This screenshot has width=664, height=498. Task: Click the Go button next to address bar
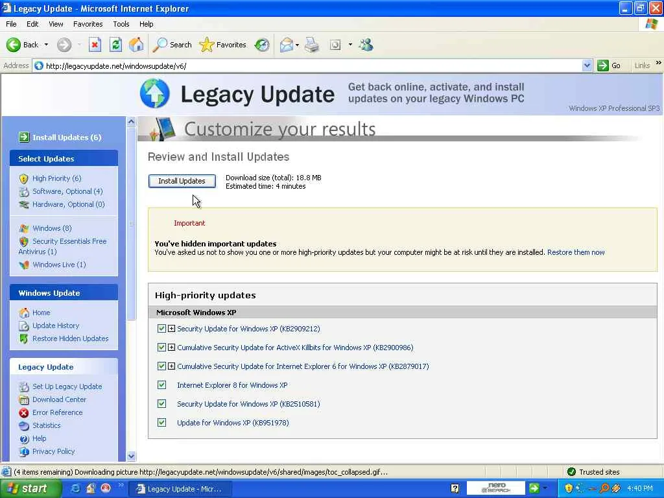[609, 65]
